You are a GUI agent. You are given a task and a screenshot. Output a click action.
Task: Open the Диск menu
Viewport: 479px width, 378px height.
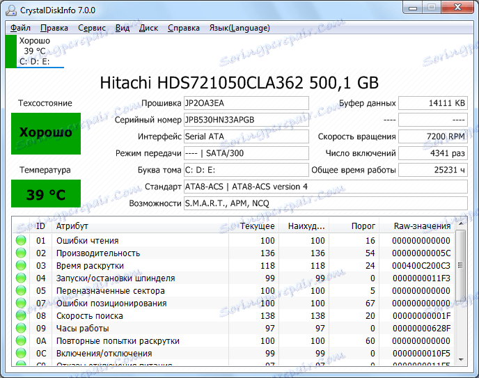(x=148, y=28)
